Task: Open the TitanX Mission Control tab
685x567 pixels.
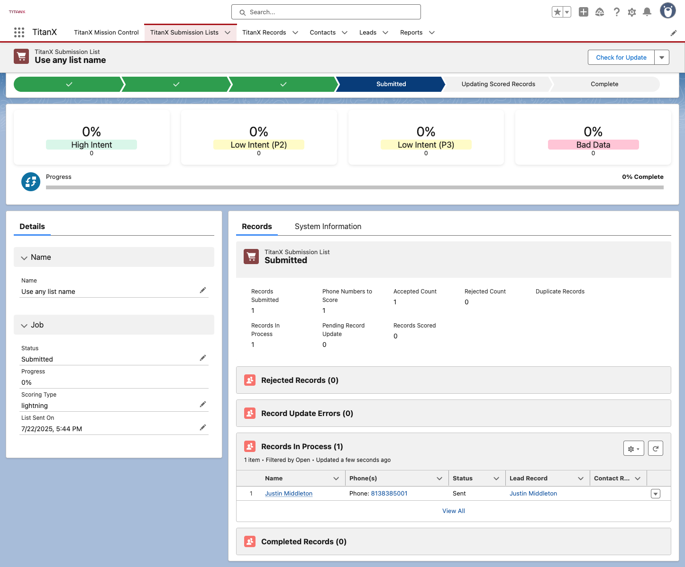Action: coord(106,33)
